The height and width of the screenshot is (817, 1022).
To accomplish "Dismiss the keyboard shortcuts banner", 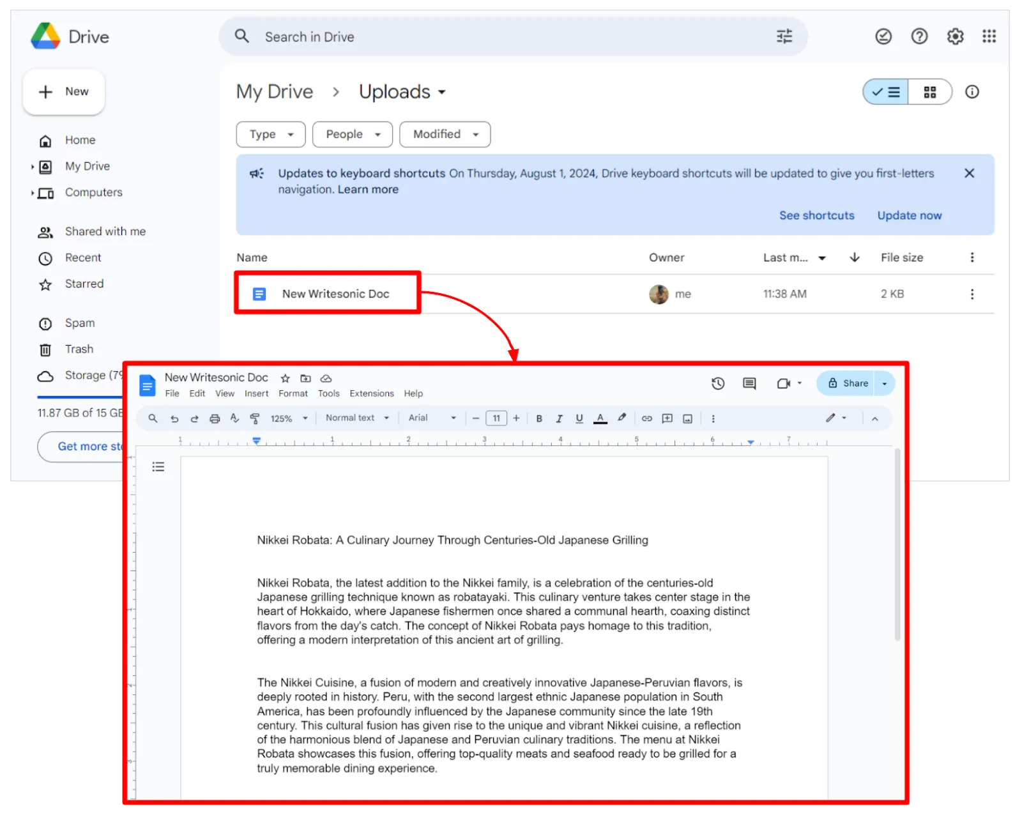I will click(x=969, y=173).
